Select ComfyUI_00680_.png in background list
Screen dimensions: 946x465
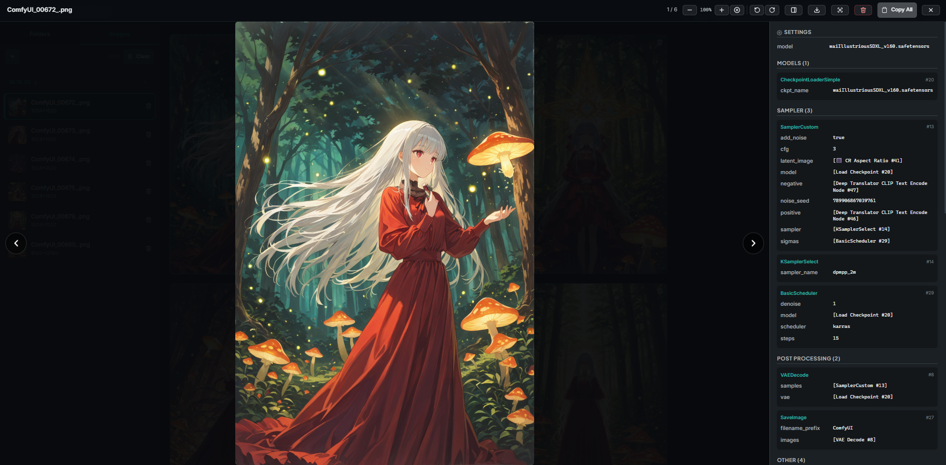pyautogui.click(x=80, y=248)
